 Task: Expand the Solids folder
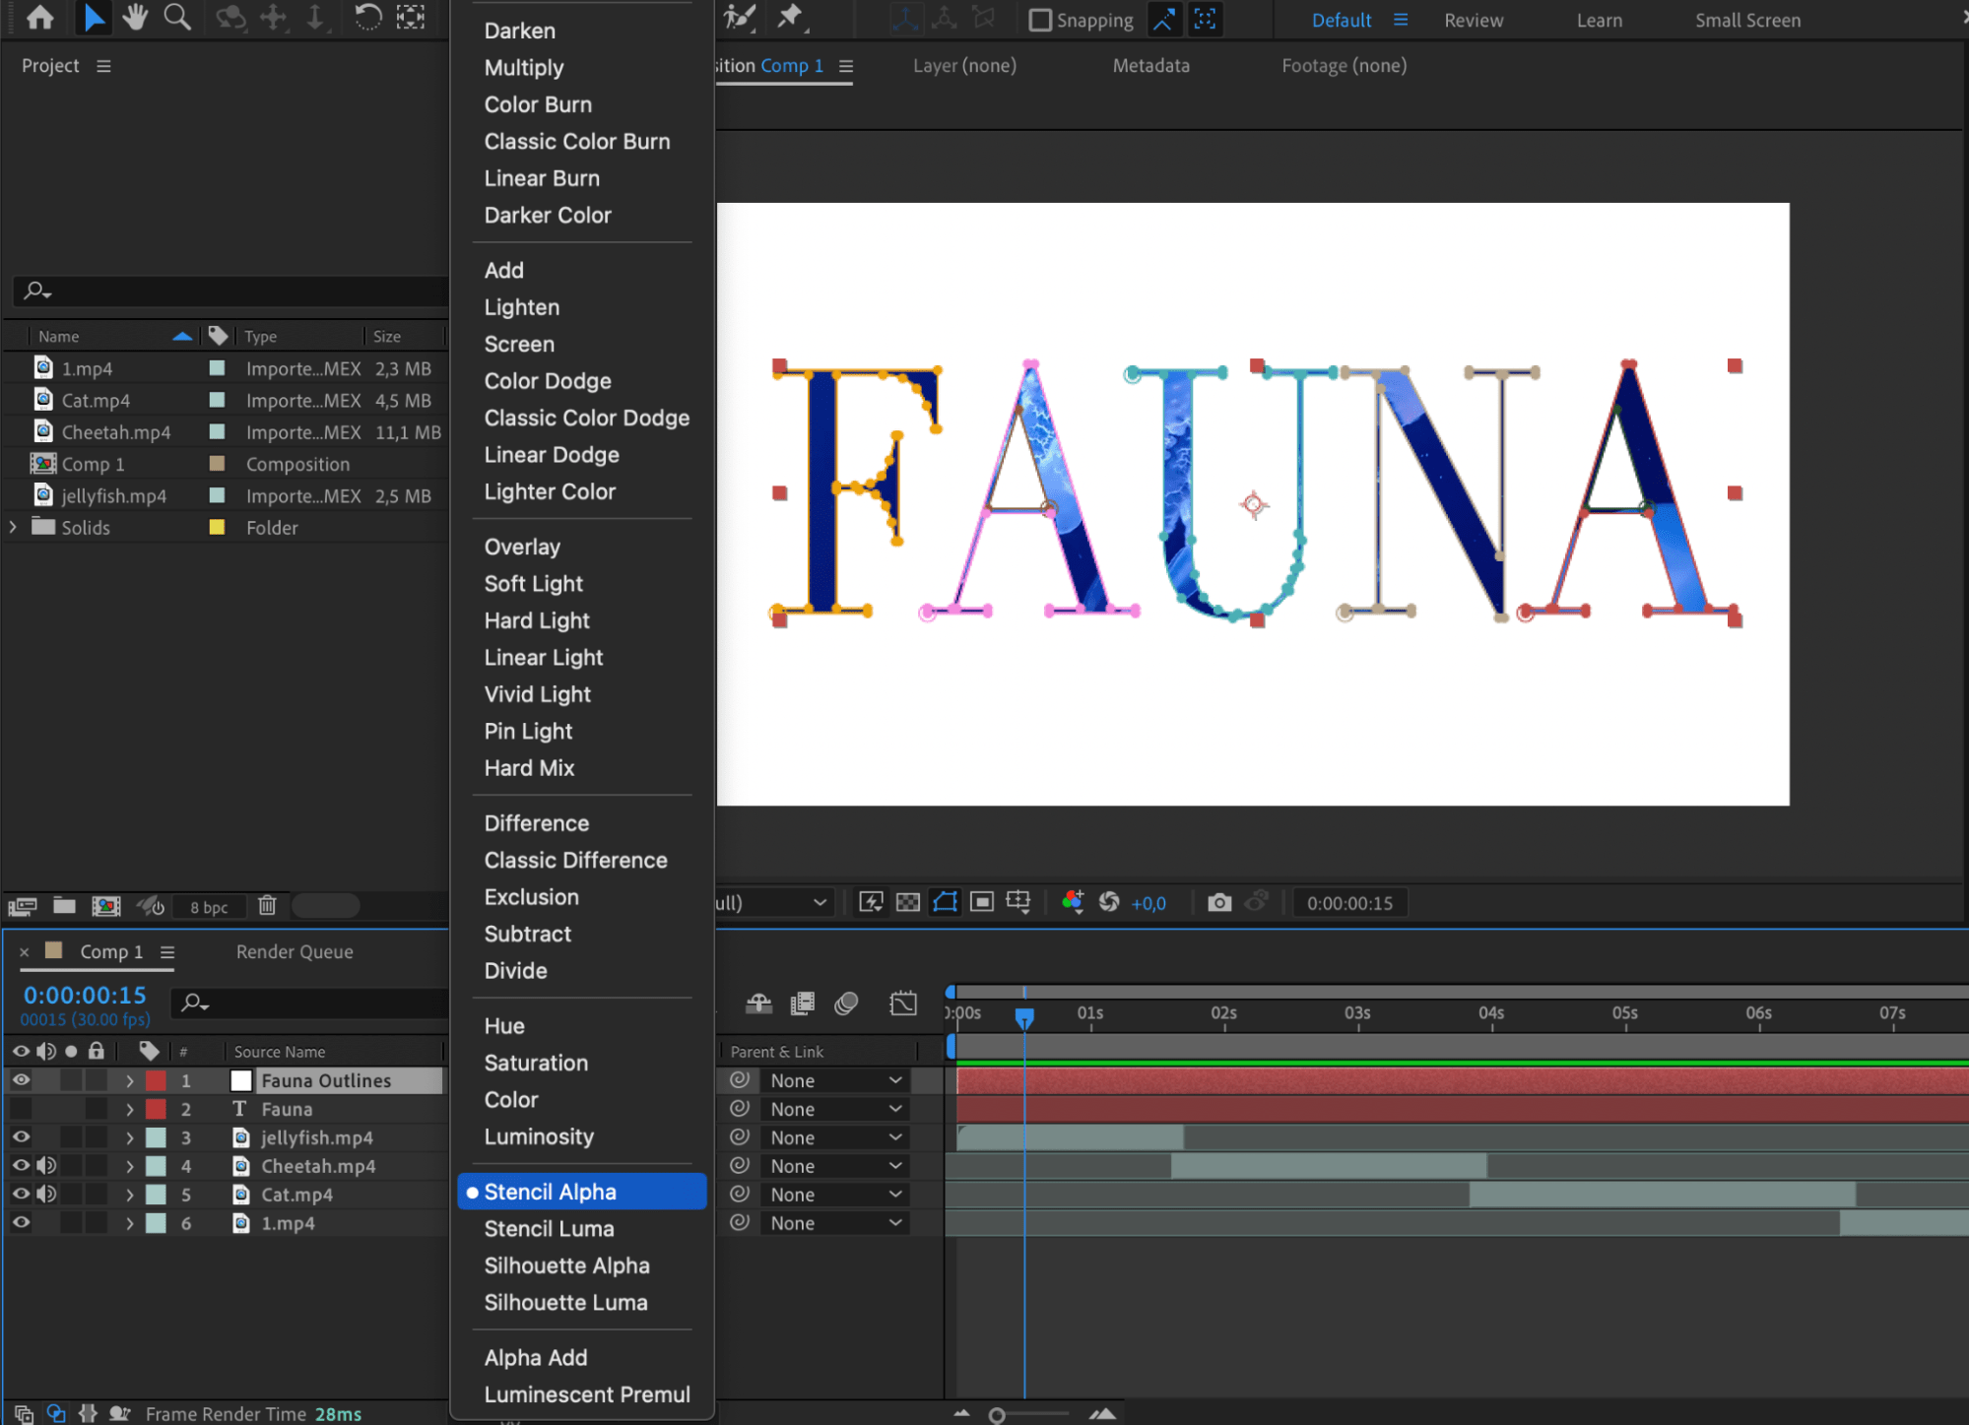click(13, 528)
